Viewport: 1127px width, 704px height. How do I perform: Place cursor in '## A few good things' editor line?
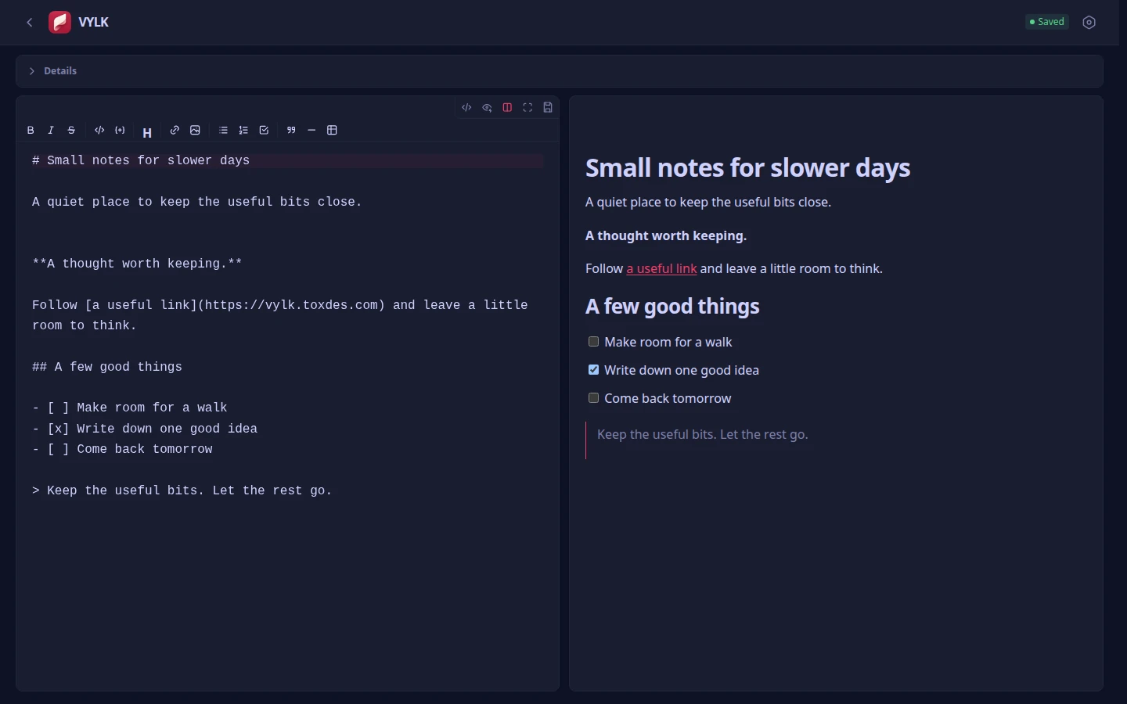[x=107, y=368]
